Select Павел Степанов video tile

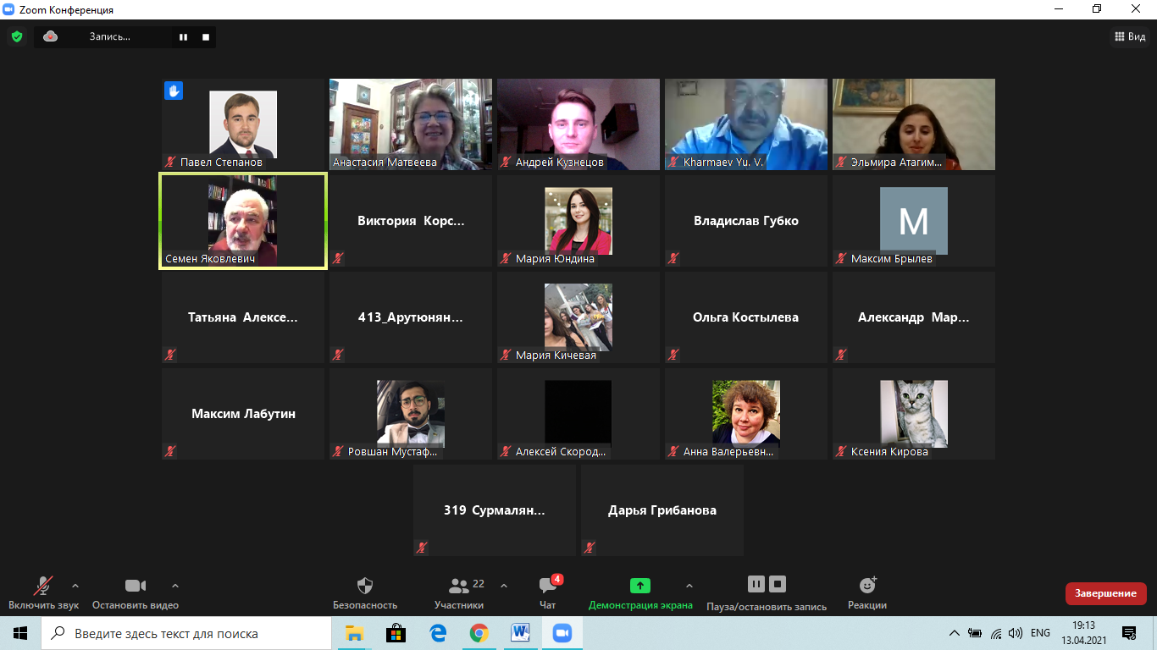coord(243,124)
